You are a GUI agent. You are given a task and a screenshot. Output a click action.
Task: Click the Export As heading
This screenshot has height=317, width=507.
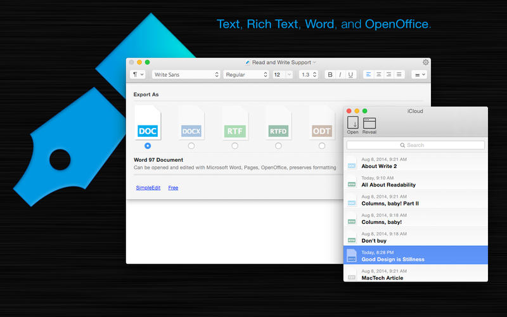point(146,94)
